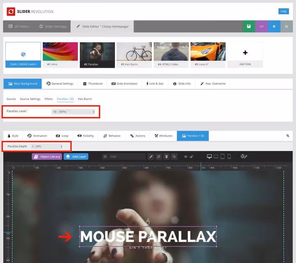This screenshot has height=263, width=296.
Task: Select the background Parallax / 3D sub-tab
Action: pos(65,99)
